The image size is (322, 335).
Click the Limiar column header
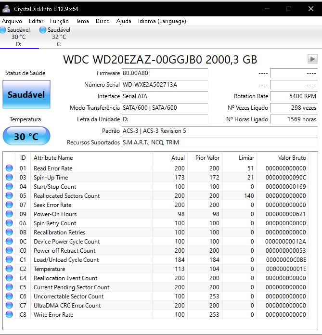240,158
